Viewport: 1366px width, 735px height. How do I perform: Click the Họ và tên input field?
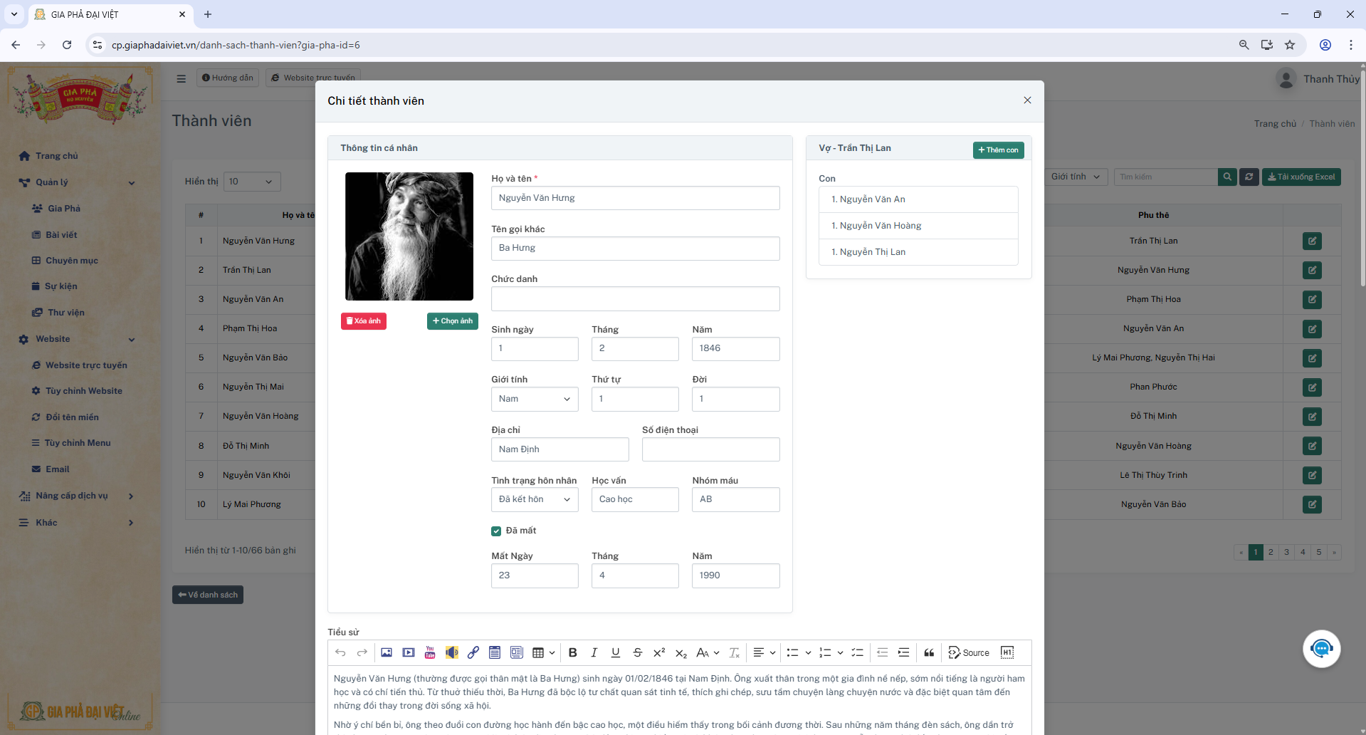click(x=635, y=198)
